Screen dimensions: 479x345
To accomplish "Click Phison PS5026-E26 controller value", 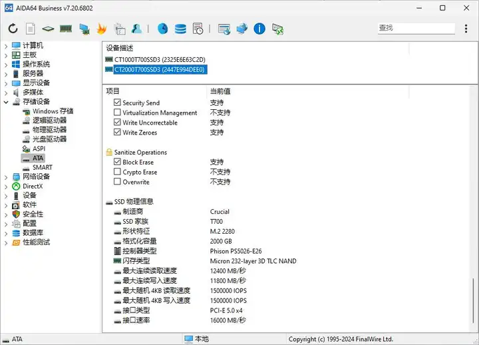I will (x=236, y=251).
